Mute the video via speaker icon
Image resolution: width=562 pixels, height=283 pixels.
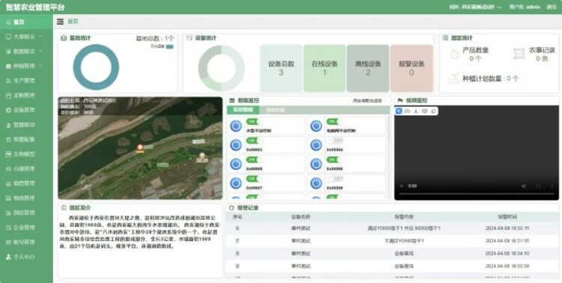pyautogui.click(x=524, y=186)
